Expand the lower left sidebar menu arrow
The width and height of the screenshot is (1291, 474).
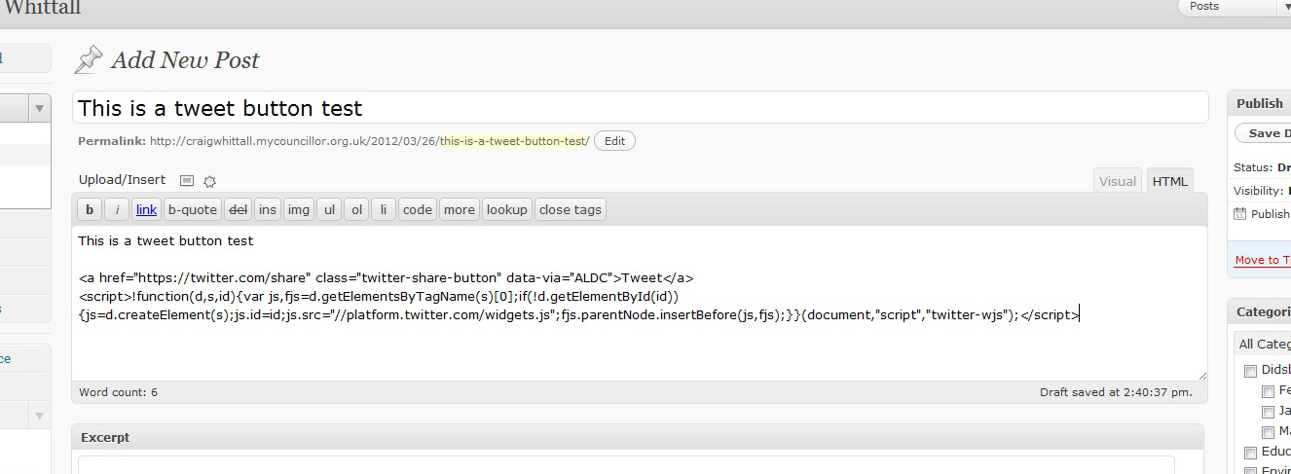point(40,416)
